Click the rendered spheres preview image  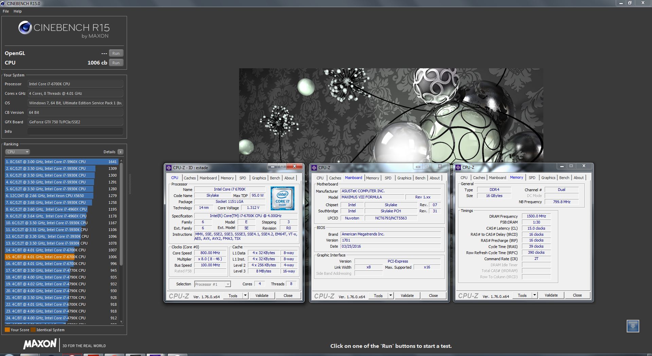391,115
